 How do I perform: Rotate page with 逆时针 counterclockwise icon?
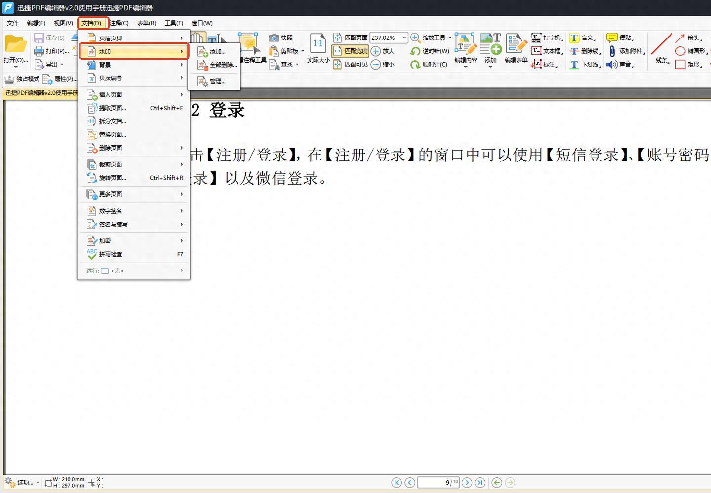click(x=415, y=51)
